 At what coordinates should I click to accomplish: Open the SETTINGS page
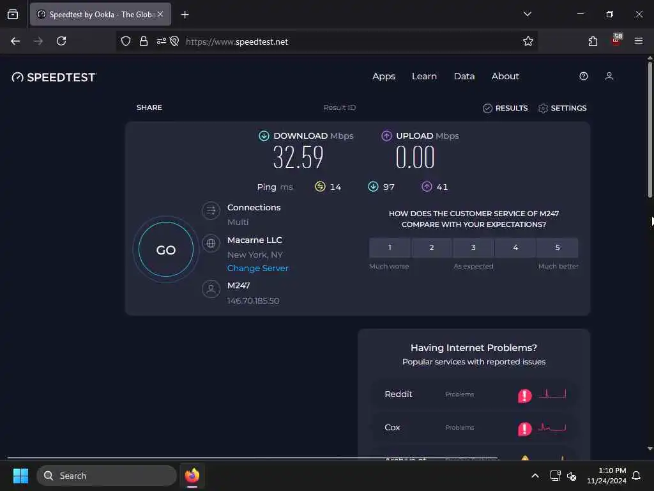tap(562, 108)
